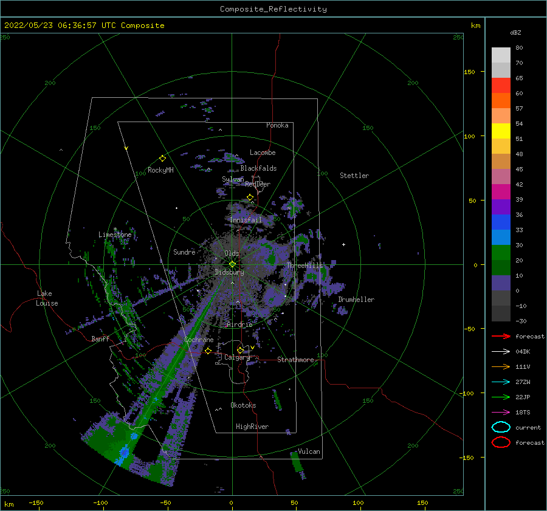Click the Composite_Reflectivity title
The height and width of the screenshot is (511, 547).
pyautogui.click(x=273, y=9)
